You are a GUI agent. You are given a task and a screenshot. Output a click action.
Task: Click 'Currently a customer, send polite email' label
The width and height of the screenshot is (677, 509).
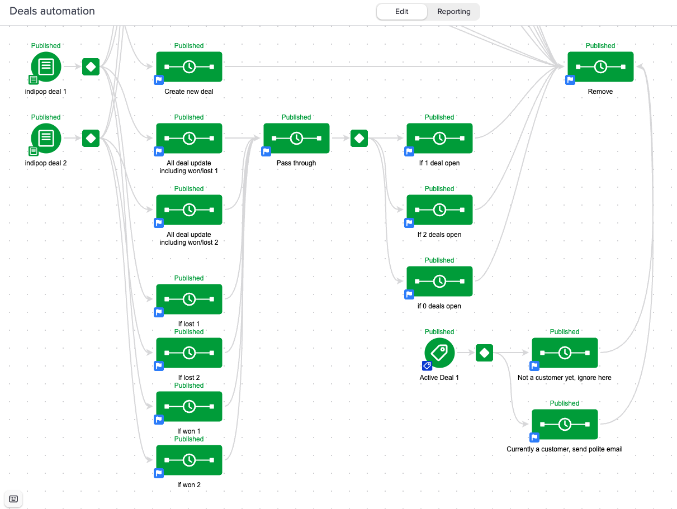coord(565,449)
